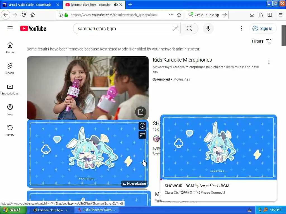Image resolution: width=286 pixels, height=214 pixels.
Task: Click the channel avatar beside SHOWGIRL result
Action: coord(156,139)
